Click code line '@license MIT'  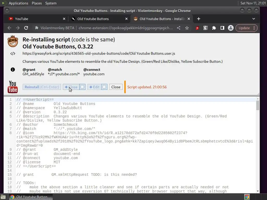tap(38, 162)
